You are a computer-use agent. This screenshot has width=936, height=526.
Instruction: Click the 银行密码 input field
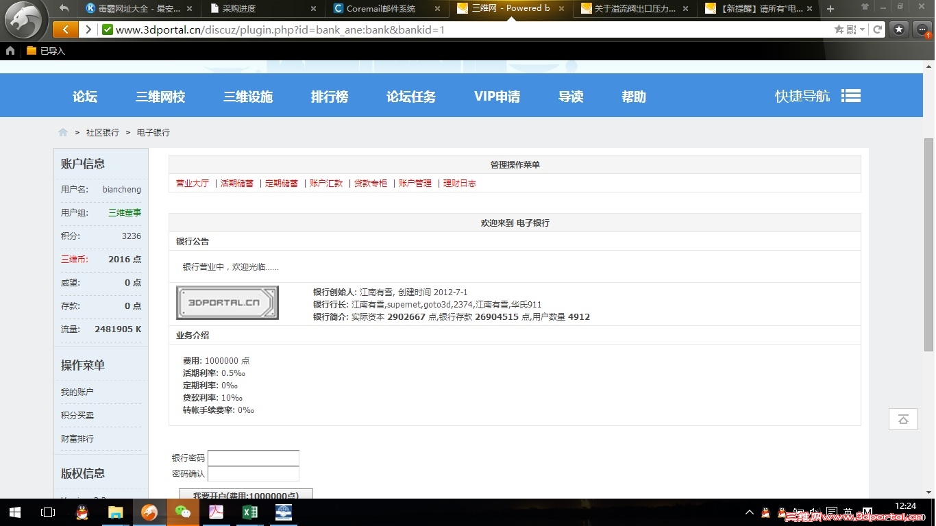pos(254,458)
